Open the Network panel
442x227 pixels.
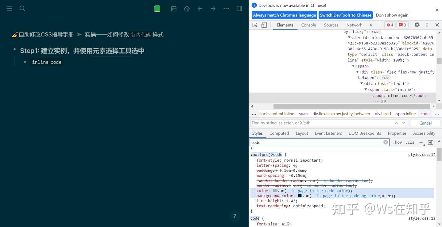(x=354, y=25)
